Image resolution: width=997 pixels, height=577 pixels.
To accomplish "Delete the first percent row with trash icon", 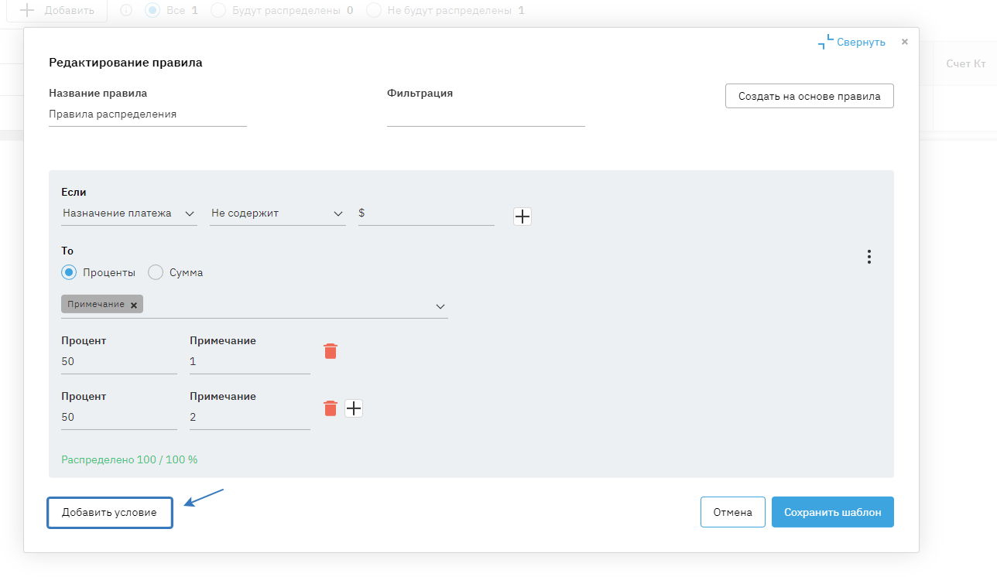I will [331, 352].
